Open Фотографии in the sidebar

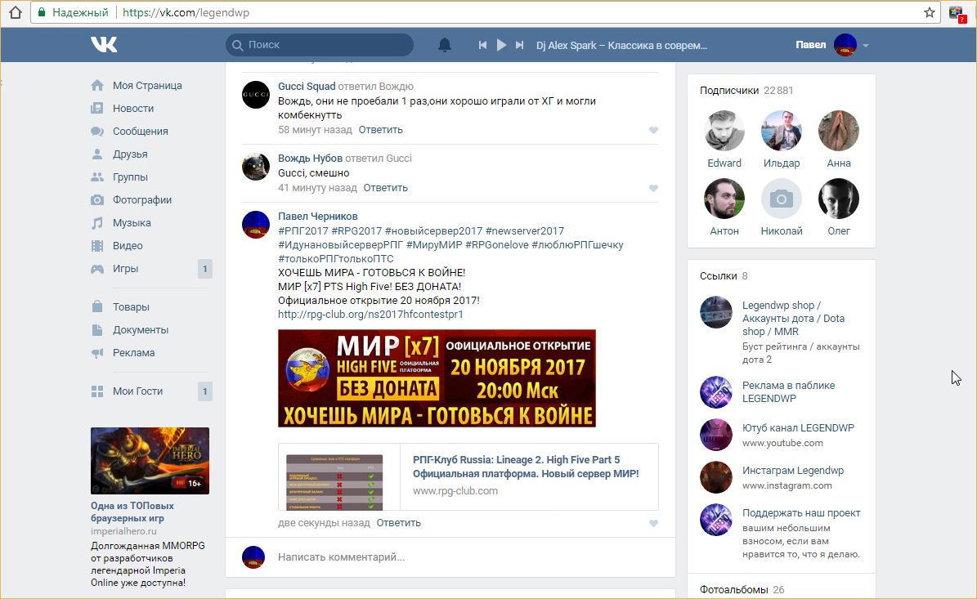pyautogui.click(x=142, y=200)
